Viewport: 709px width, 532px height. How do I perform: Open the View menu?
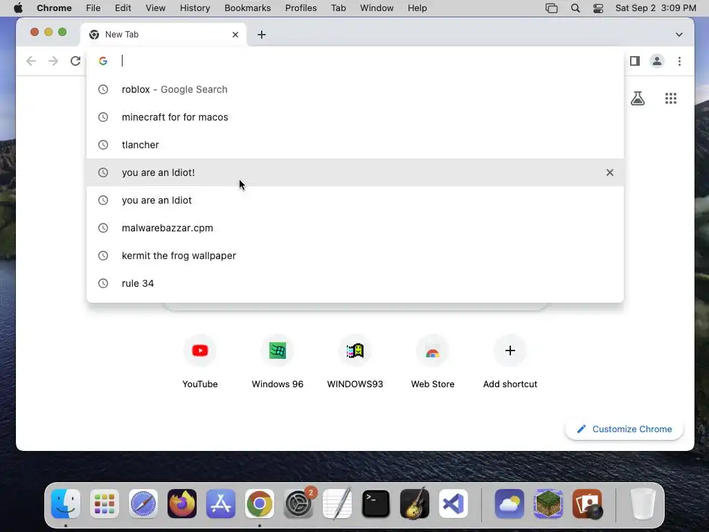pyautogui.click(x=156, y=8)
